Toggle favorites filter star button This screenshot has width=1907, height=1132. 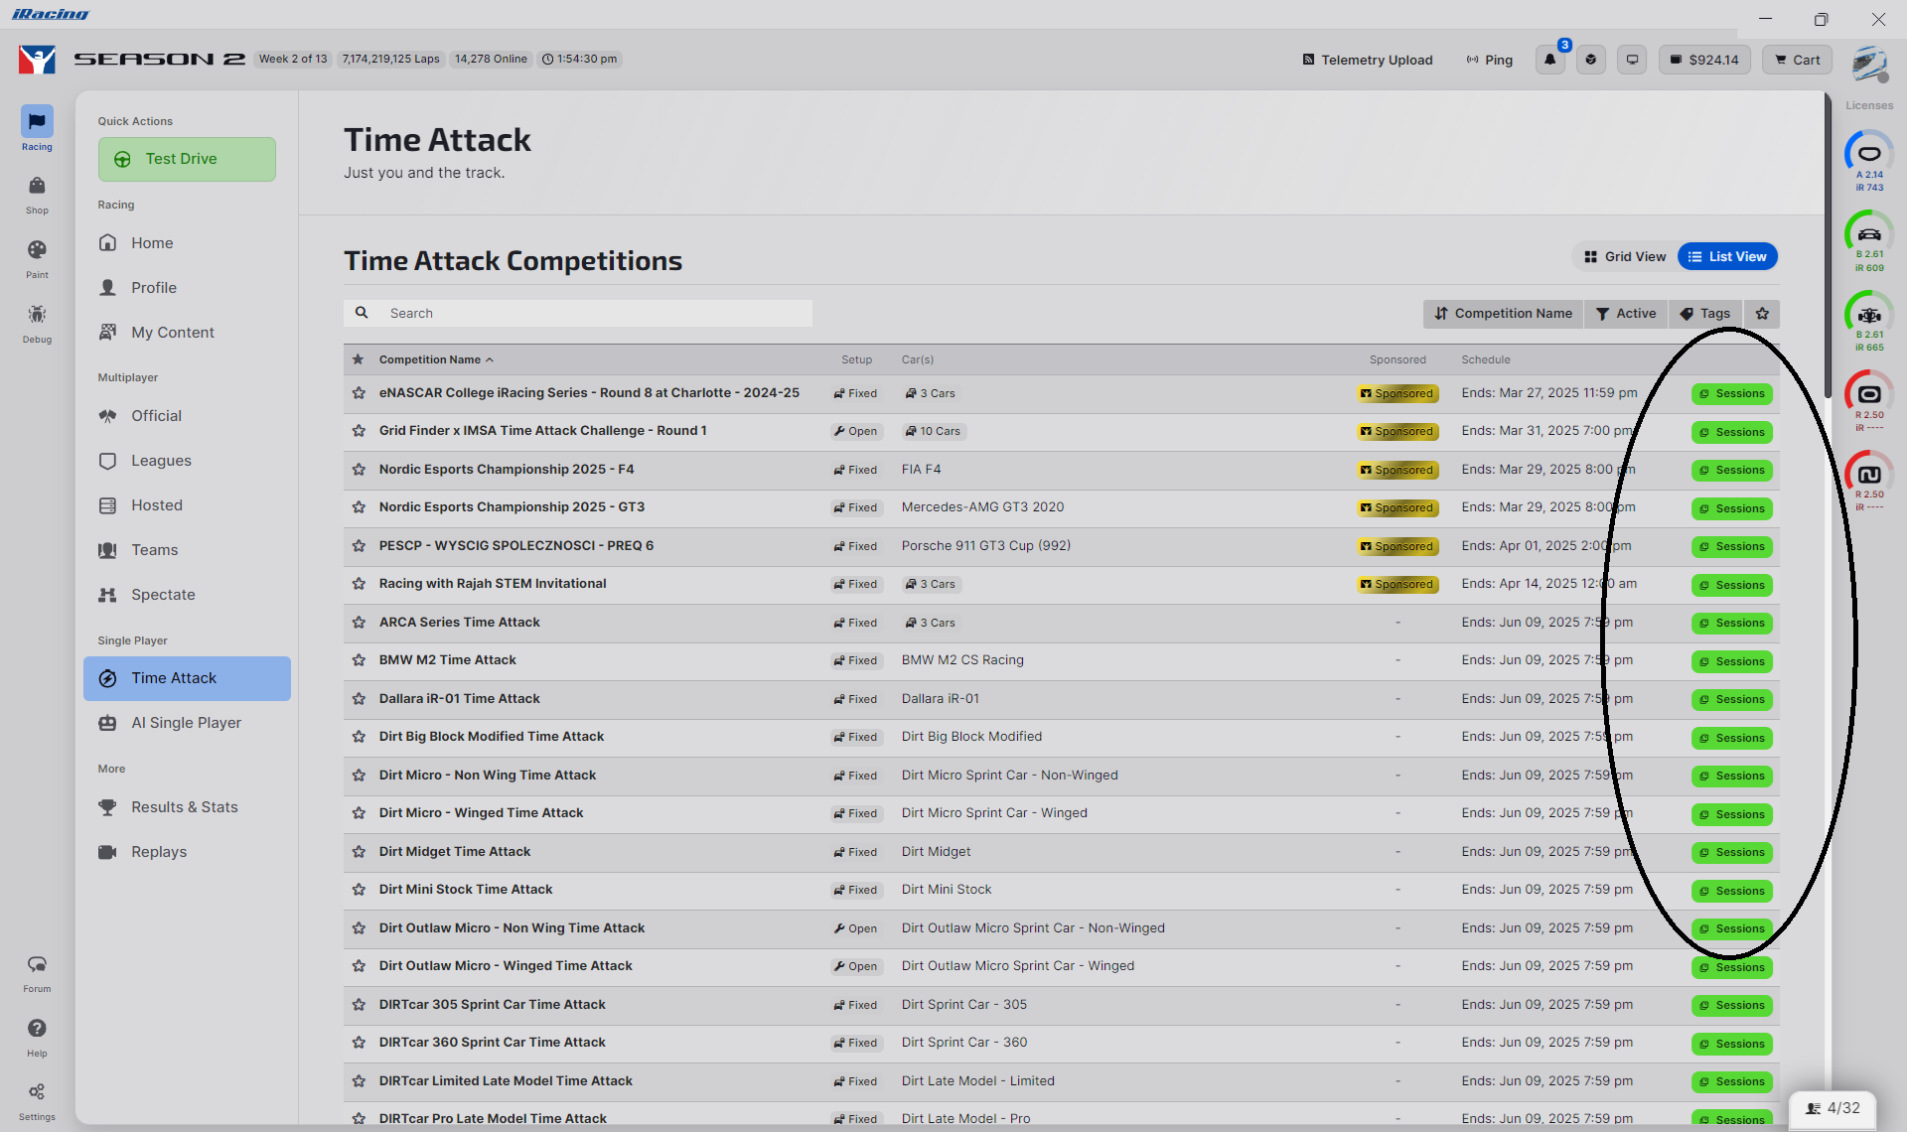click(x=1762, y=314)
